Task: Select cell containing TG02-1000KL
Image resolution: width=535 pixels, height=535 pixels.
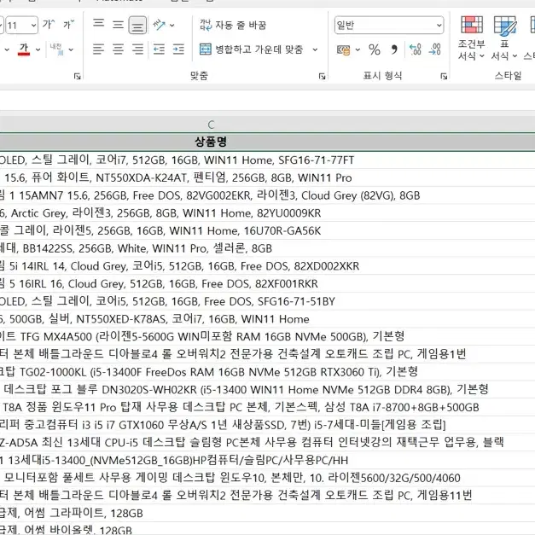Action: [x=268, y=372]
